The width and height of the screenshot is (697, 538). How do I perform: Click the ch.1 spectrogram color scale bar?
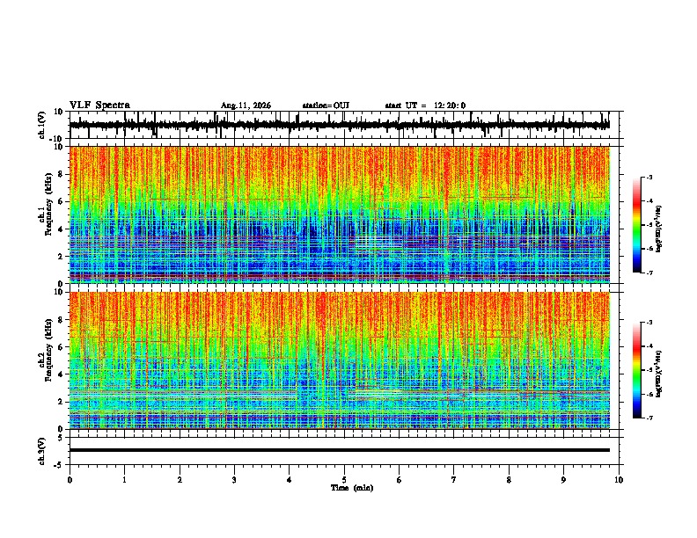pyautogui.click(x=637, y=225)
